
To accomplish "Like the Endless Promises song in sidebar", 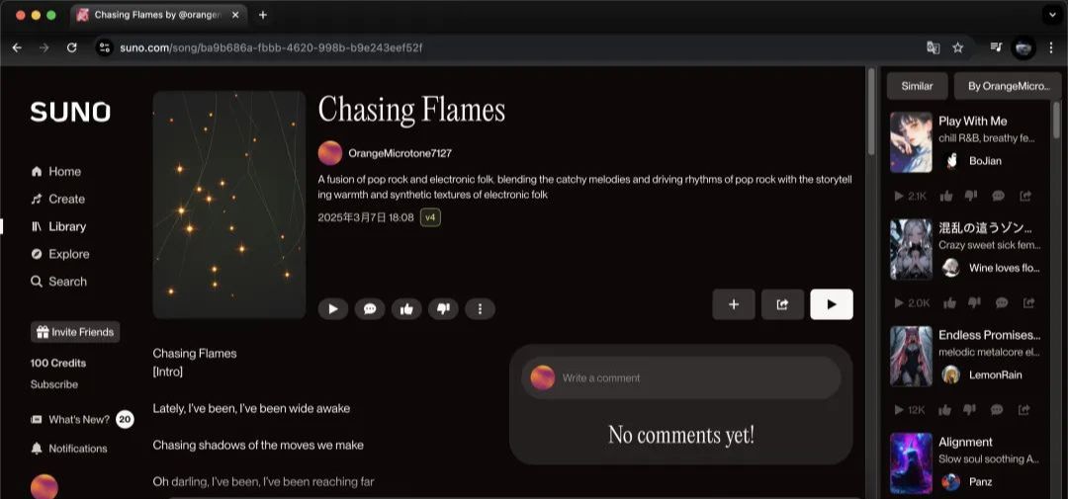I will pyautogui.click(x=947, y=410).
